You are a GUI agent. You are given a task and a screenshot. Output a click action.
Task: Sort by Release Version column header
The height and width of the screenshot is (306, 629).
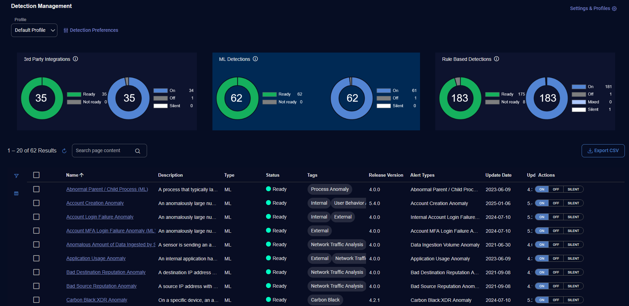pos(386,175)
